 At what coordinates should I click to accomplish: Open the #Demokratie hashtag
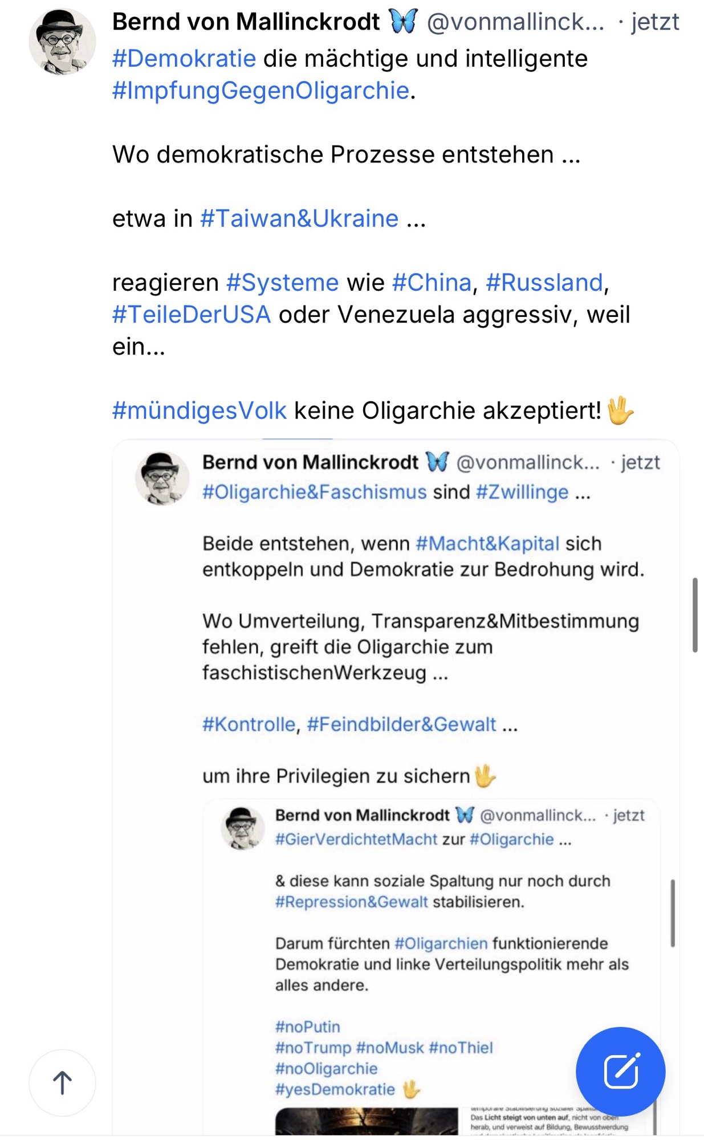(x=184, y=59)
